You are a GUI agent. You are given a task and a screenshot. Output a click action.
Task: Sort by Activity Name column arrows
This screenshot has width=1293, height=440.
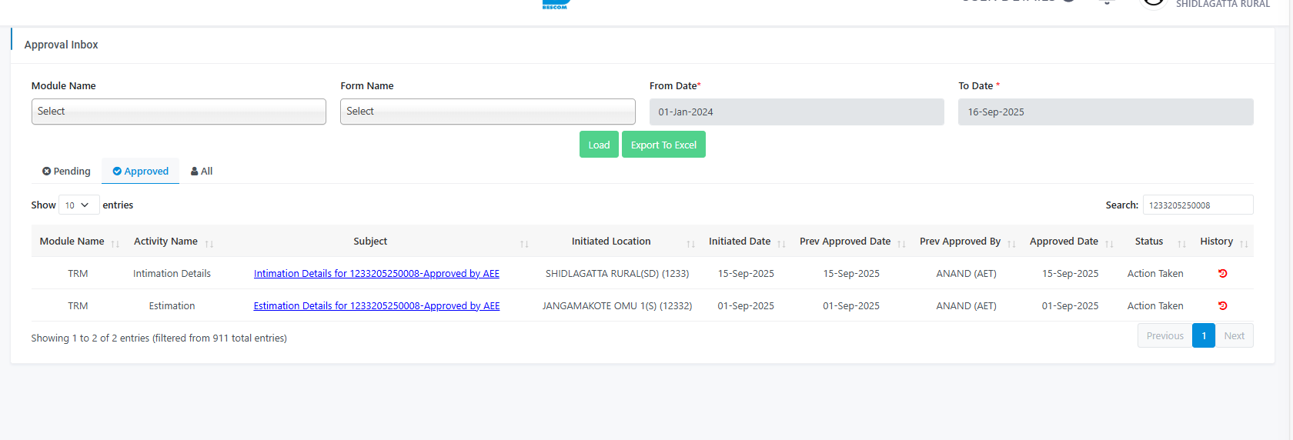[x=209, y=244]
